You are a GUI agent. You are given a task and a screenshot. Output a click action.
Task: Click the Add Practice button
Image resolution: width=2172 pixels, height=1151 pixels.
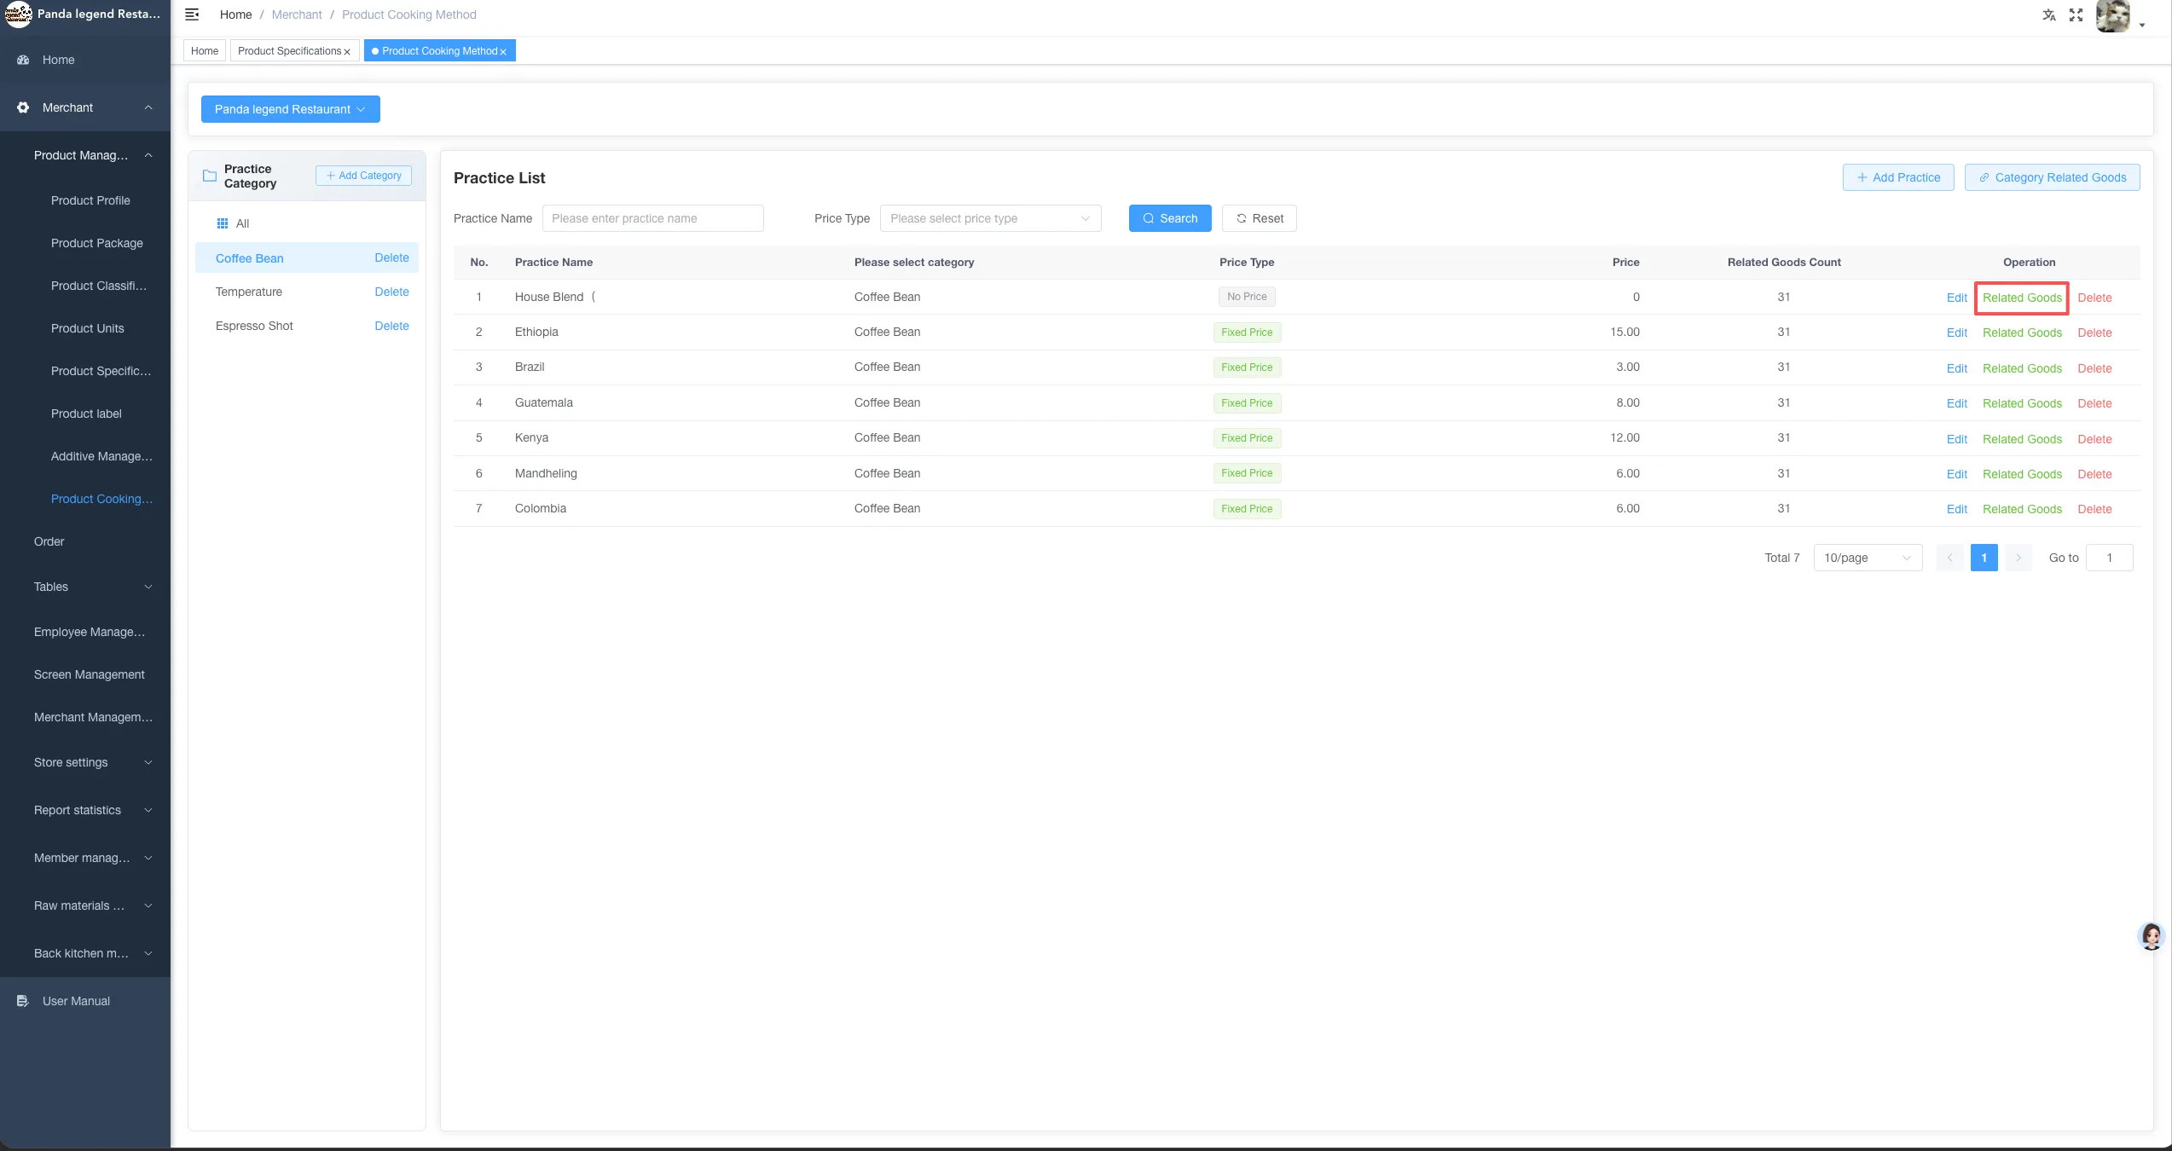[x=1898, y=177]
